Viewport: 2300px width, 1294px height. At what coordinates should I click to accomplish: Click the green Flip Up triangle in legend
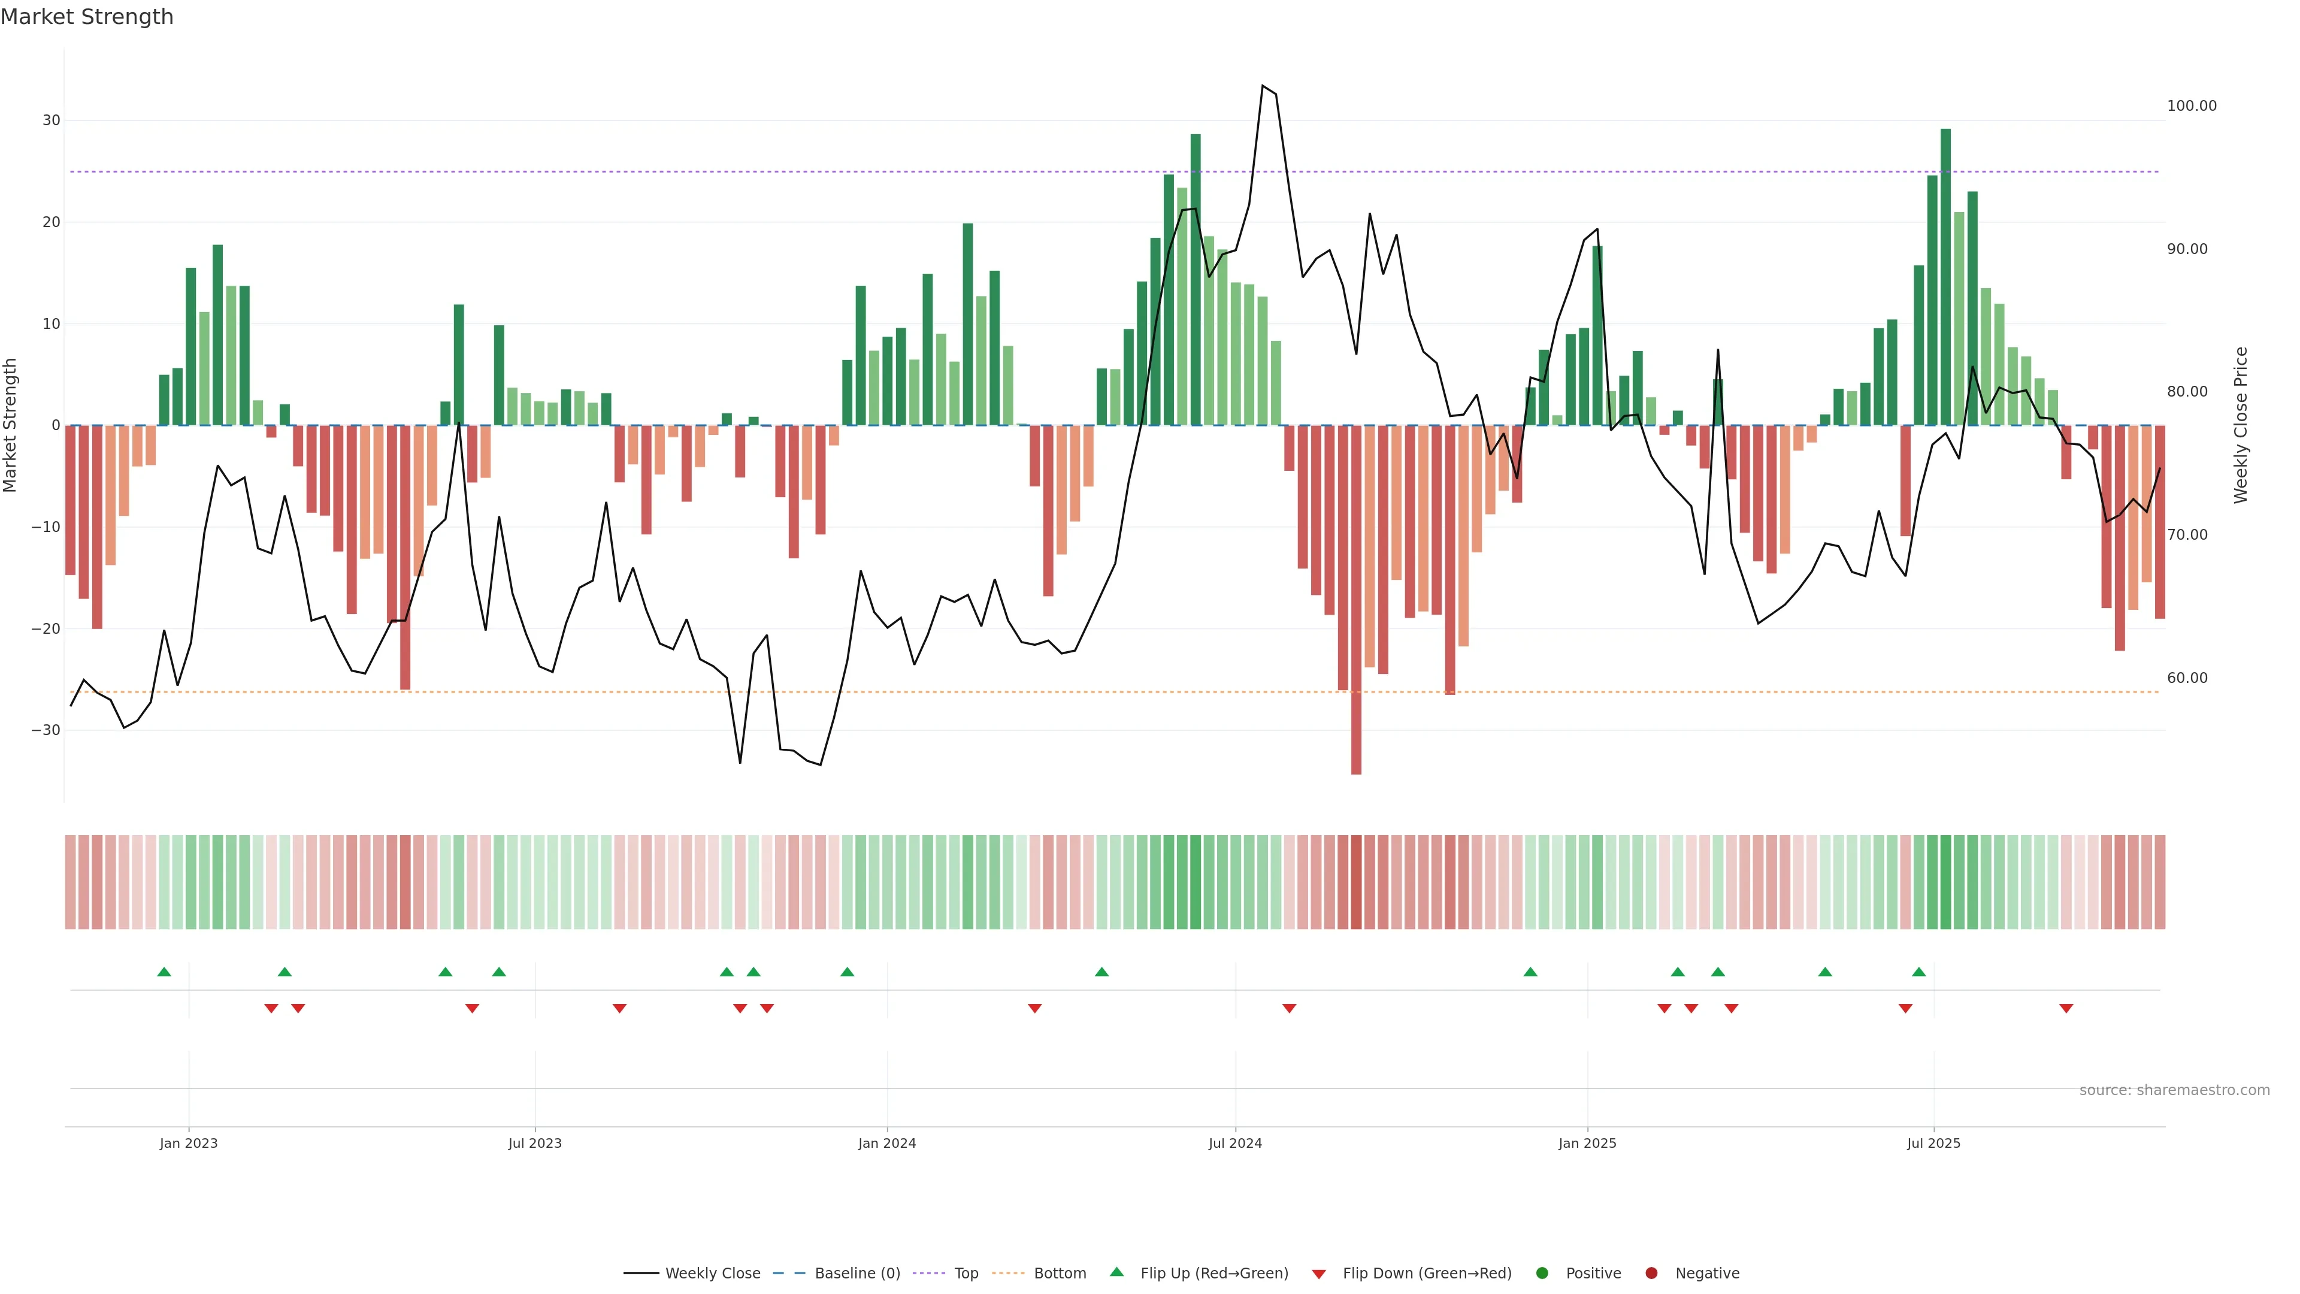point(1116,1272)
